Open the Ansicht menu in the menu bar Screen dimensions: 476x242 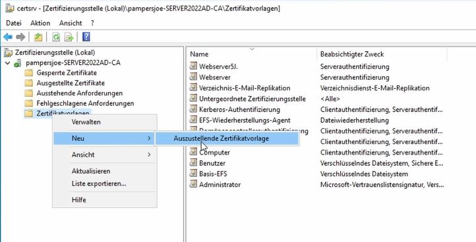point(71,23)
